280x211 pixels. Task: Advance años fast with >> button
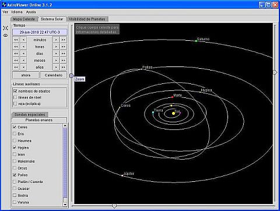63,67
